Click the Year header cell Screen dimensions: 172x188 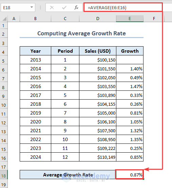click(35, 51)
